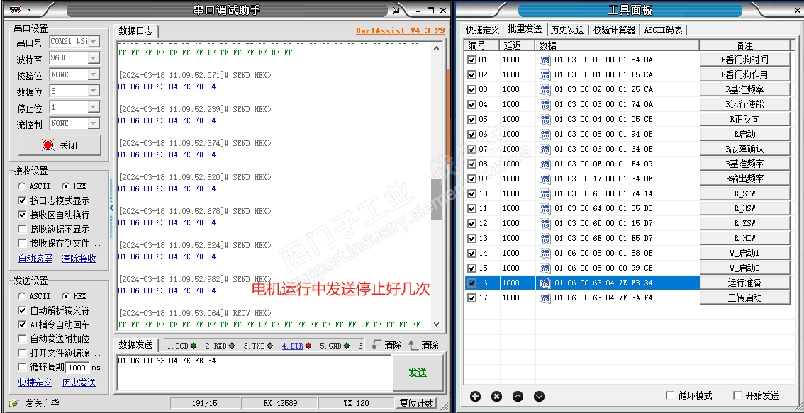Click the move row up arrow icon
The image size is (804, 413).
(x=518, y=396)
